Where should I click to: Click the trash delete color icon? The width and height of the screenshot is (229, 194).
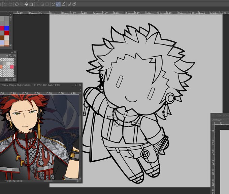[x=14, y=79]
